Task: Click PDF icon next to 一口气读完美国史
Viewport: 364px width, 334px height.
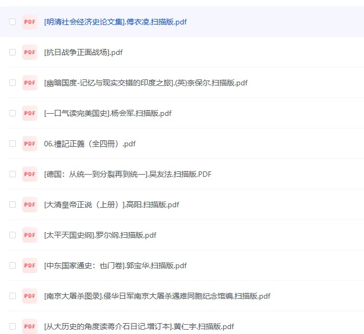Action: click(30, 113)
